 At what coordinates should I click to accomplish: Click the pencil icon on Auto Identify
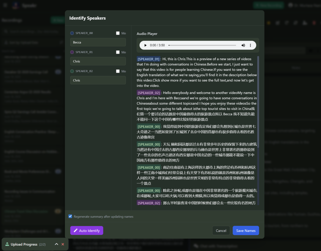pos(75,230)
